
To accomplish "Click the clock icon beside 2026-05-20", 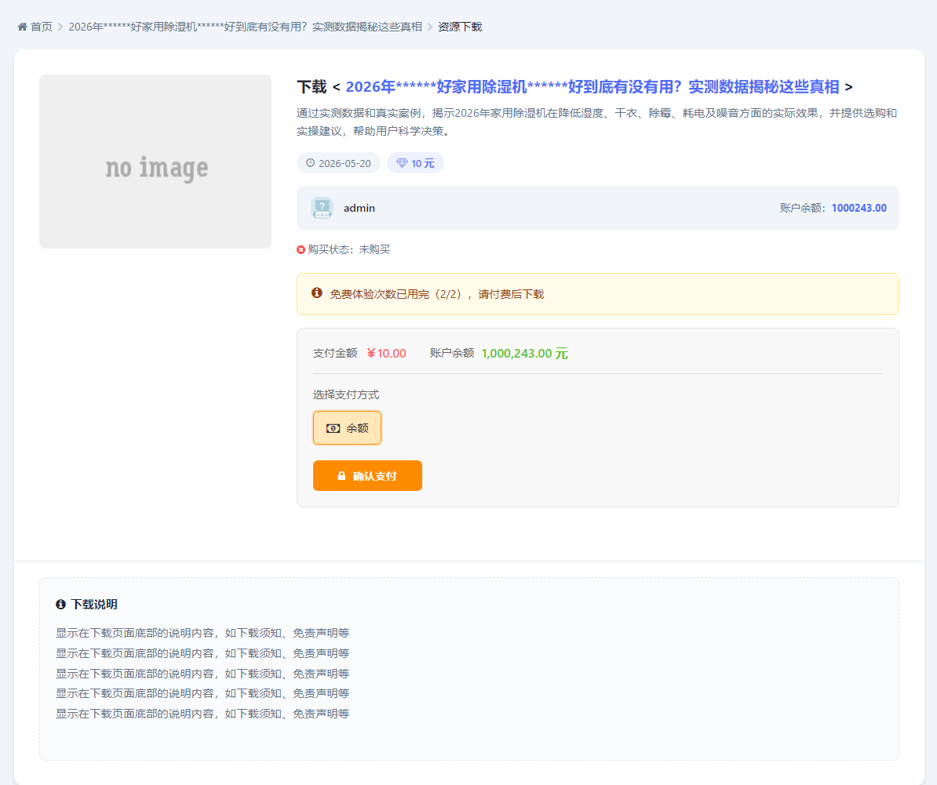I will pyautogui.click(x=310, y=163).
